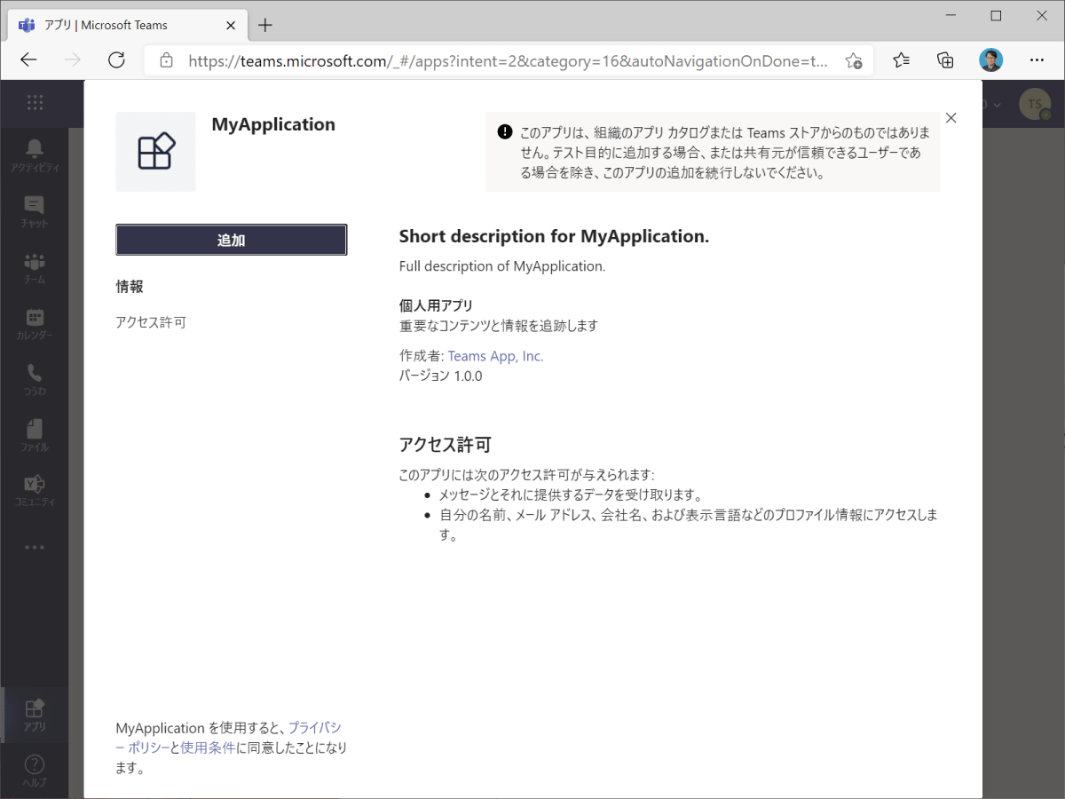Viewport: 1065px width, 799px height.
Task: Open ファイル in the Teams sidebar
Action: coord(35,435)
